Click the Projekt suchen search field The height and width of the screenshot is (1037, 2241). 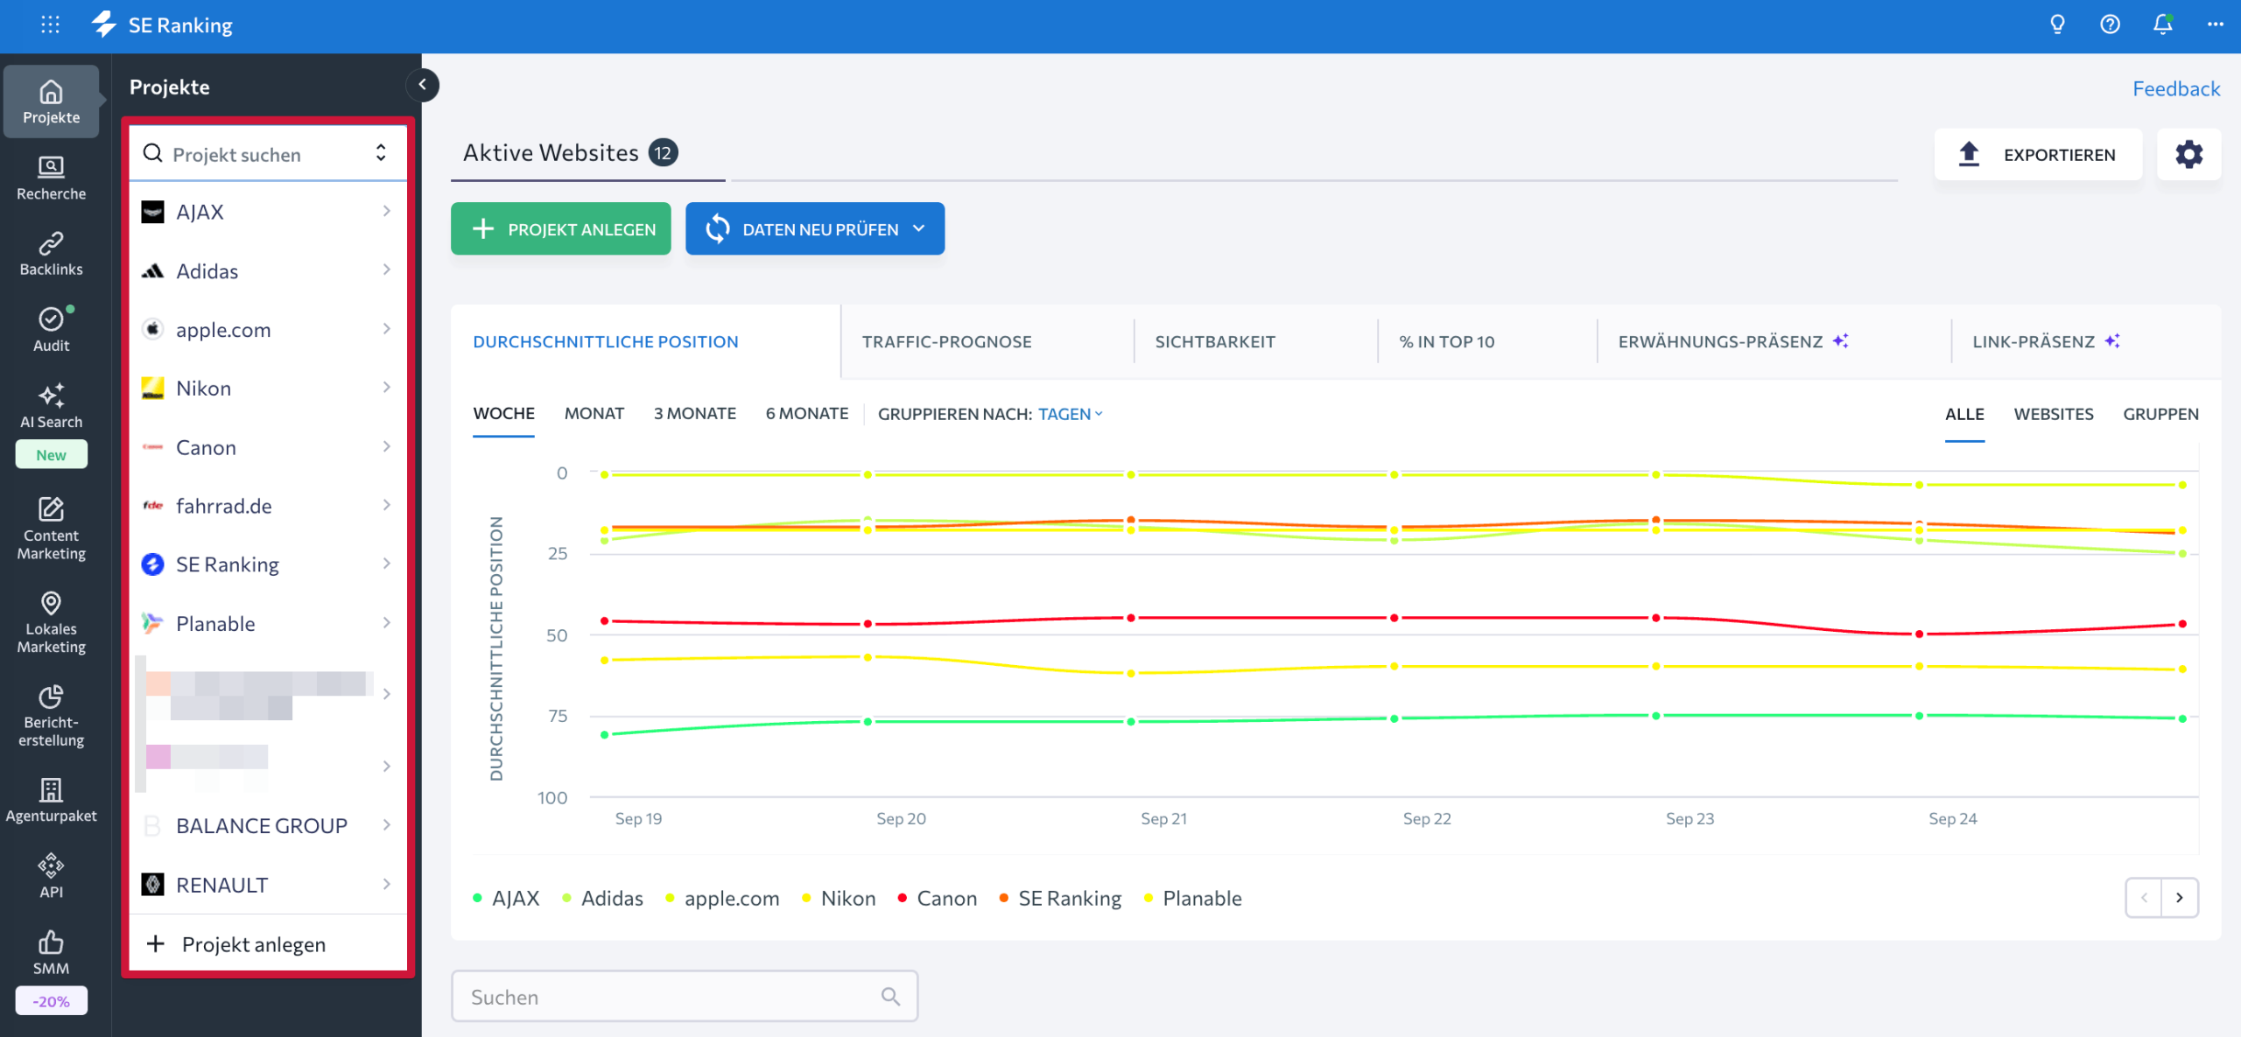[268, 154]
